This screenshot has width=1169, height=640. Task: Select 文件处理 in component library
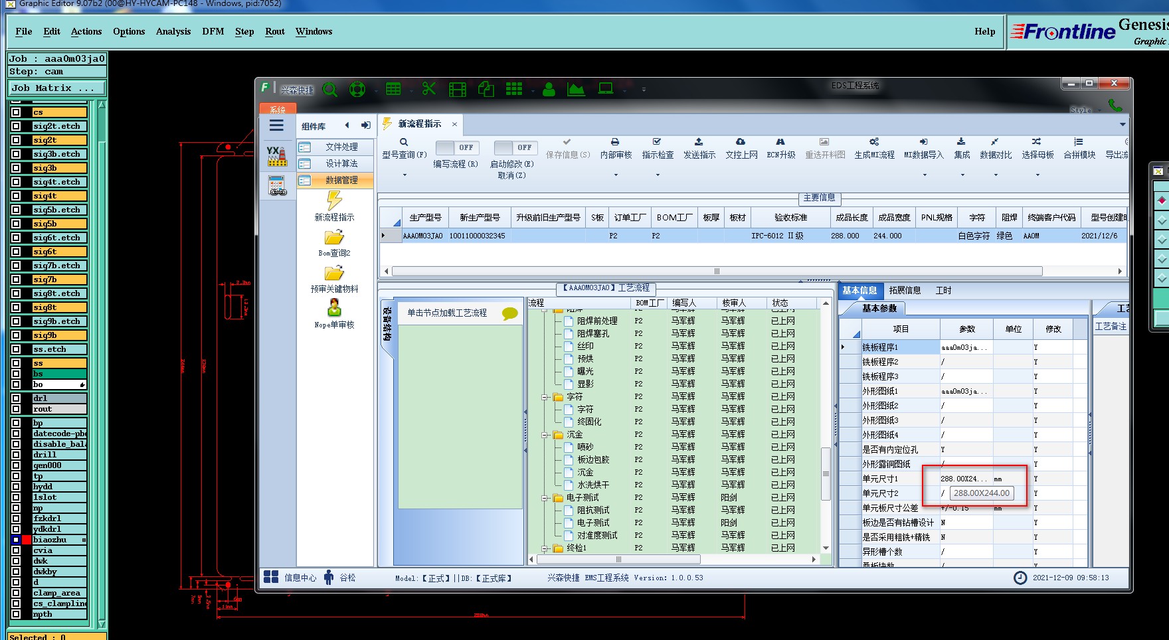[335, 147]
